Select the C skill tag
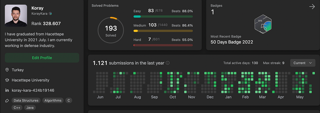 [x=69, y=101]
